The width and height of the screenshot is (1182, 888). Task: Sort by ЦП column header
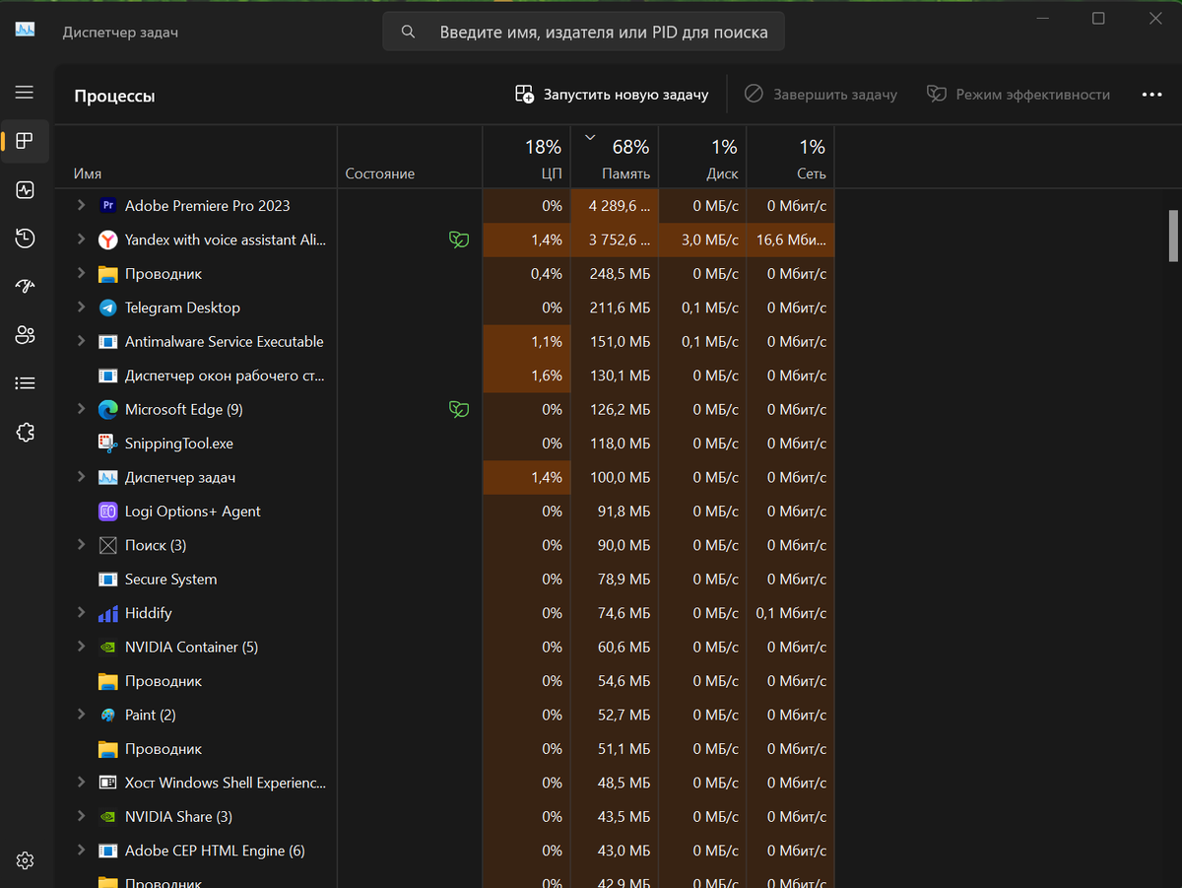527,157
